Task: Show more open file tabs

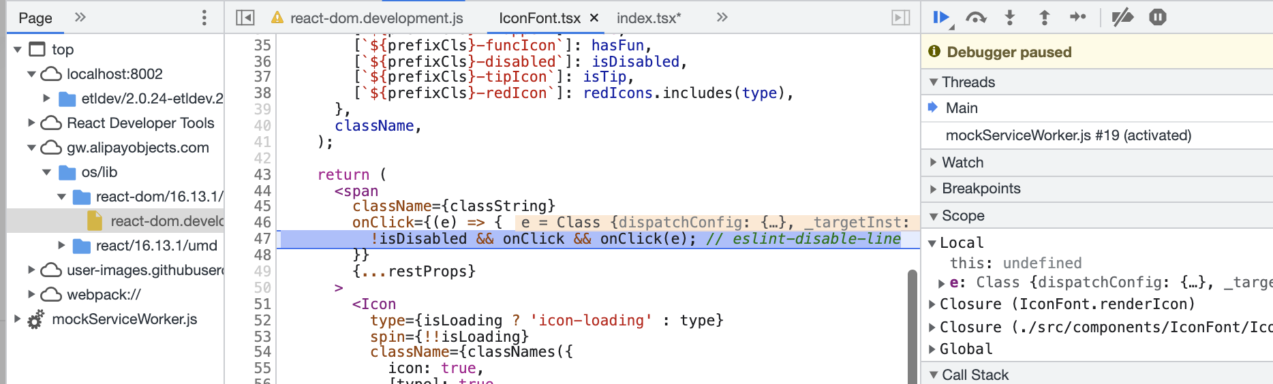Action: [722, 17]
